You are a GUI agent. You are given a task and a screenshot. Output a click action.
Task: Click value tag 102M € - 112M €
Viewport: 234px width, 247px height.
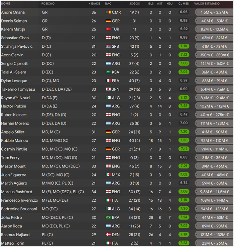214,106
